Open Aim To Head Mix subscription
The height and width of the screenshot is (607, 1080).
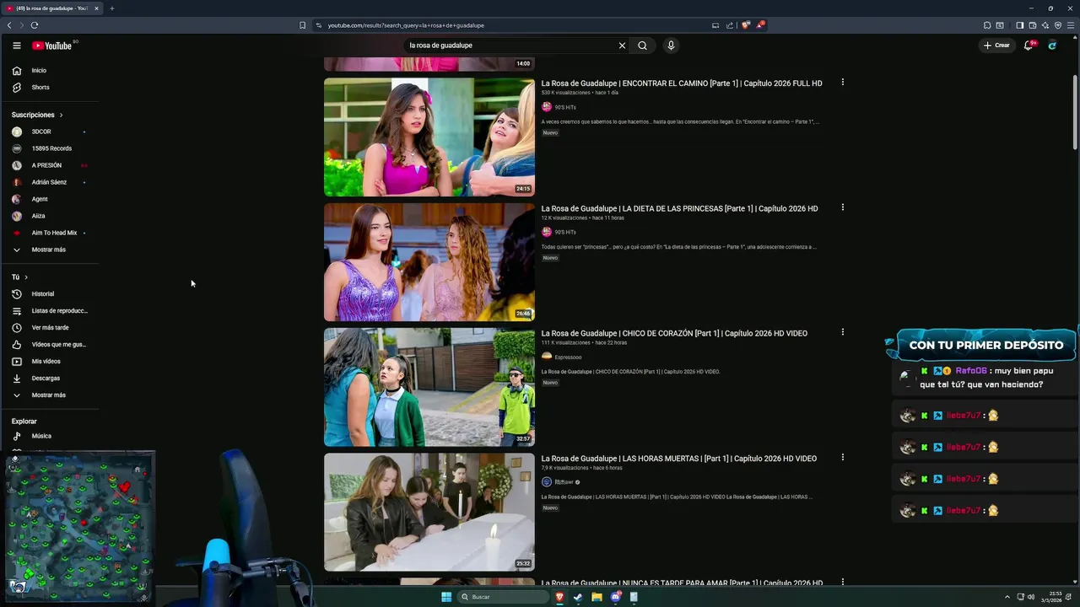(x=51, y=233)
